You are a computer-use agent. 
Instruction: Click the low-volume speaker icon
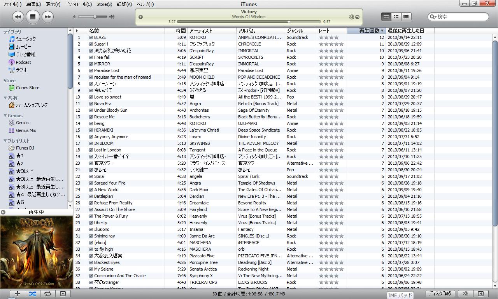pyautogui.click(x=75, y=17)
